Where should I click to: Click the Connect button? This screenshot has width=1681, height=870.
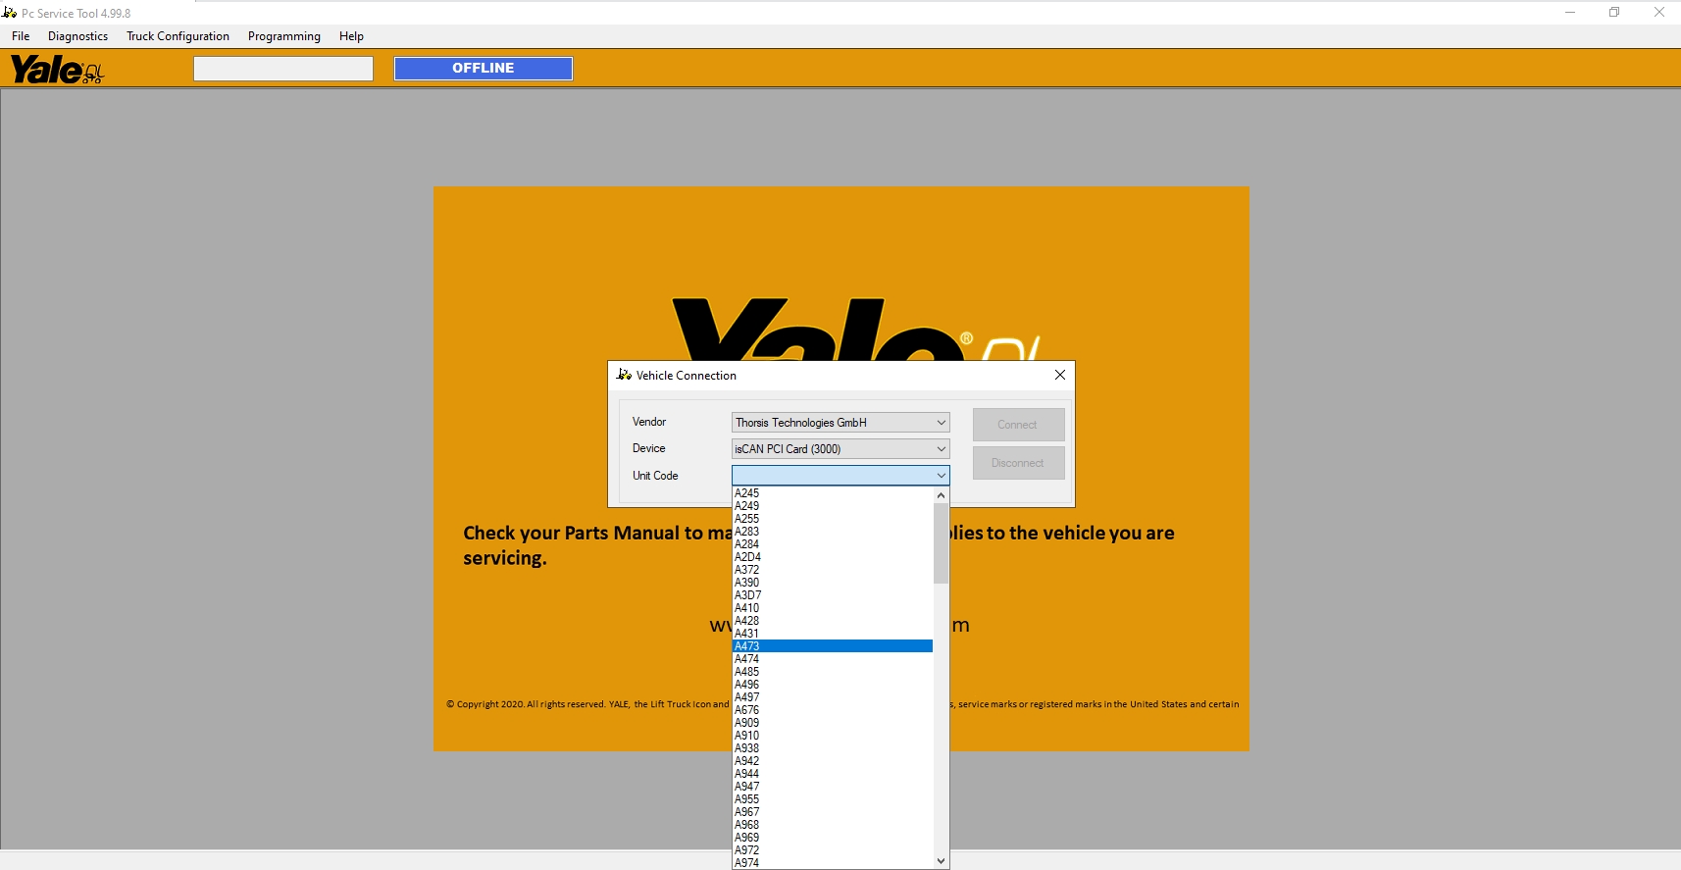pos(1018,425)
